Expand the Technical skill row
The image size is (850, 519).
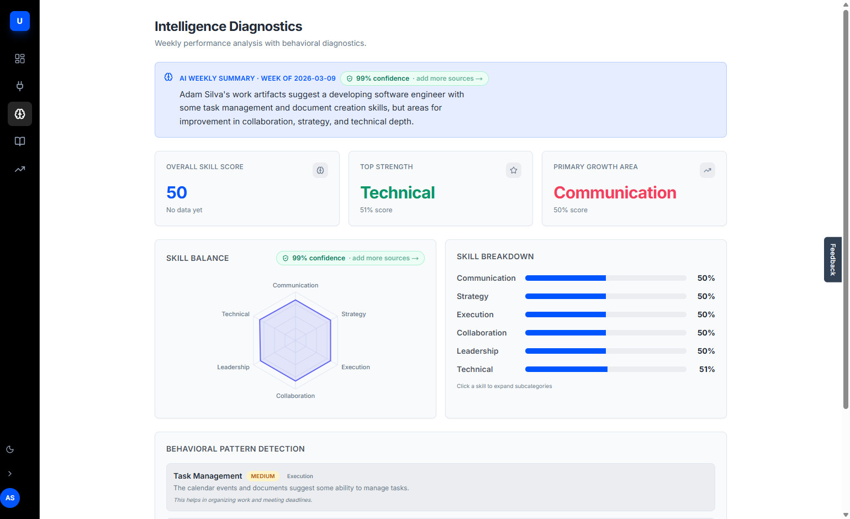474,369
